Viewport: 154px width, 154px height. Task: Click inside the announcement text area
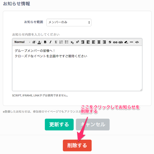[x=77, y=72]
